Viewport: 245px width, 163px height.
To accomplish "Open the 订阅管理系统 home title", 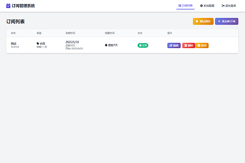I will [23, 6].
